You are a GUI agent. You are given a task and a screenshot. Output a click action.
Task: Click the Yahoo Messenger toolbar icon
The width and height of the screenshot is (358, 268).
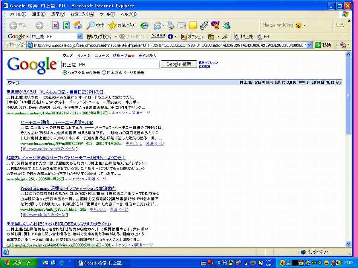[x=215, y=25]
